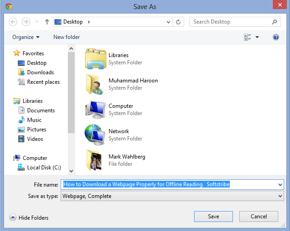Image resolution: width=290 pixels, height=231 pixels.
Task: Select Local Disk (C:) in sidebar
Action: (x=39, y=167)
